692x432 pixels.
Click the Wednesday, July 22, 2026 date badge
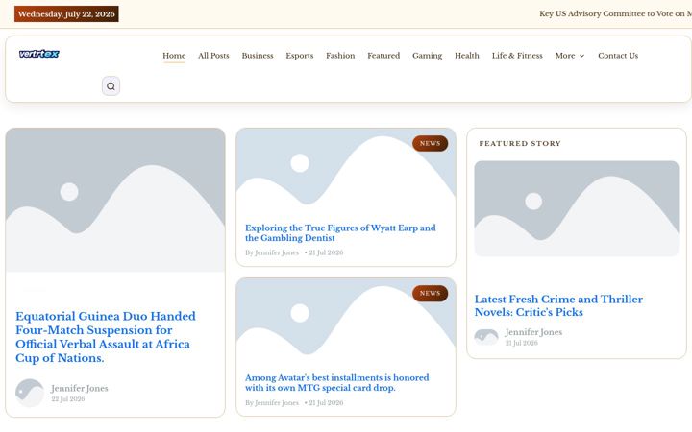point(66,14)
